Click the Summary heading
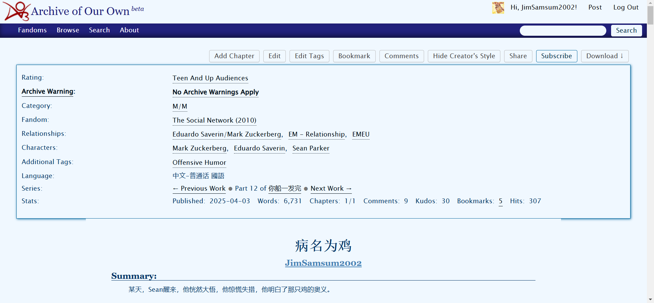The height and width of the screenshot is (303, 654). click(134, 276)
